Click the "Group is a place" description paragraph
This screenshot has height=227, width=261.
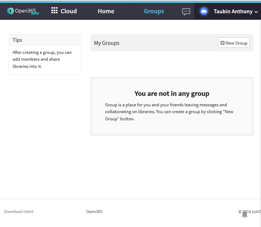coord(169,112)
